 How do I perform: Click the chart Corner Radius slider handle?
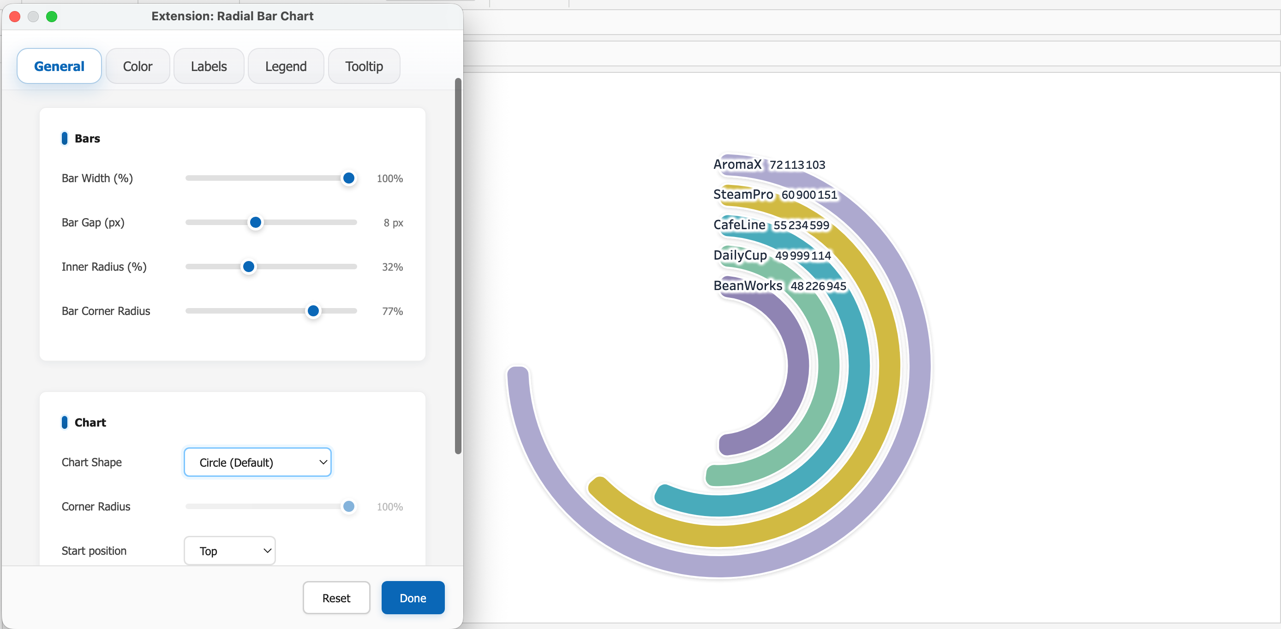(x=348, y=506)
